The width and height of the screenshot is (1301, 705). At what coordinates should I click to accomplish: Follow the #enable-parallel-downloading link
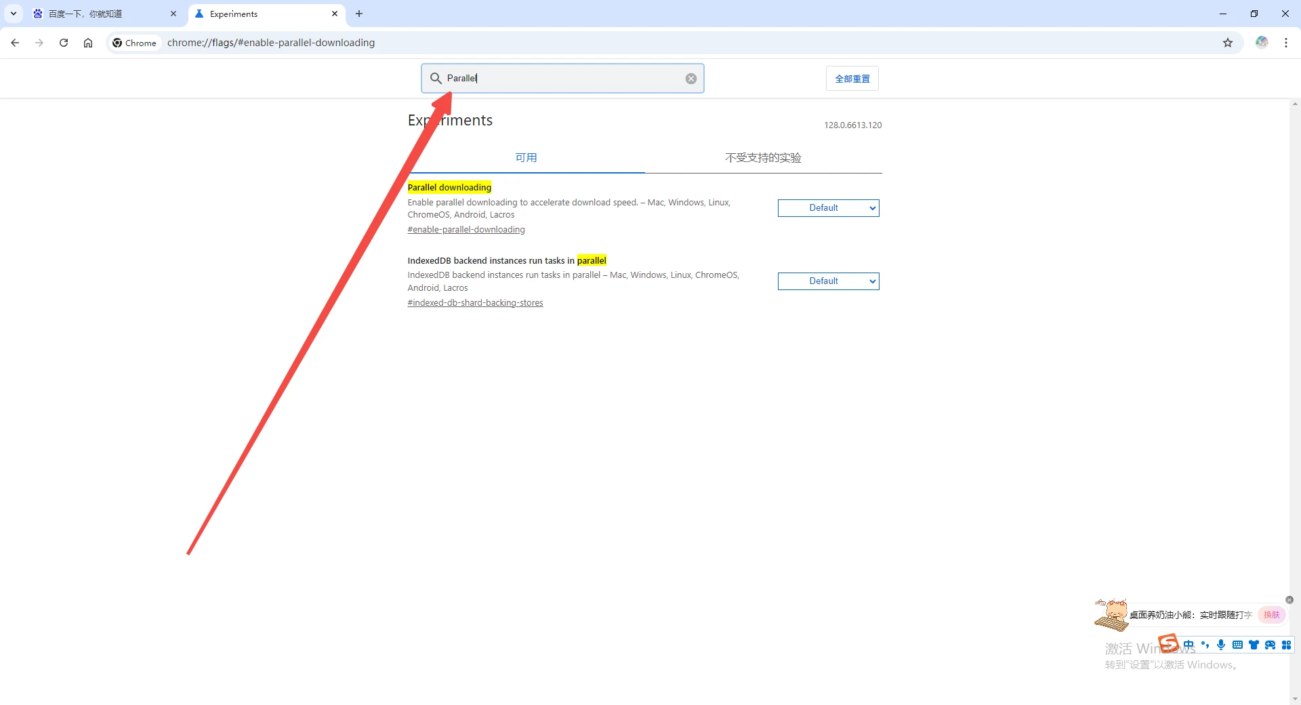466,230
